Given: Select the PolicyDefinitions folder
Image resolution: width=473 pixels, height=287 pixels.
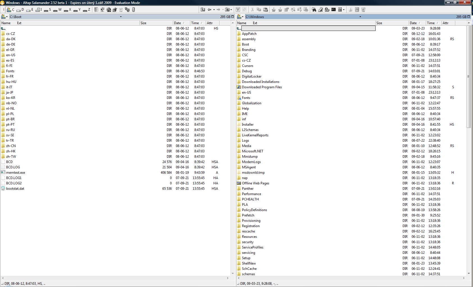Looking at the screenshot, I should 254,210.
